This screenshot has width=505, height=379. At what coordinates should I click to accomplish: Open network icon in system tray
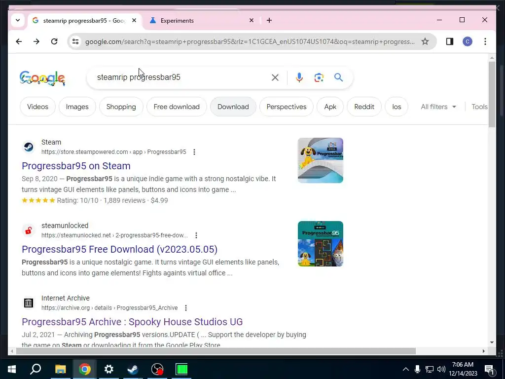pos(430,369)
